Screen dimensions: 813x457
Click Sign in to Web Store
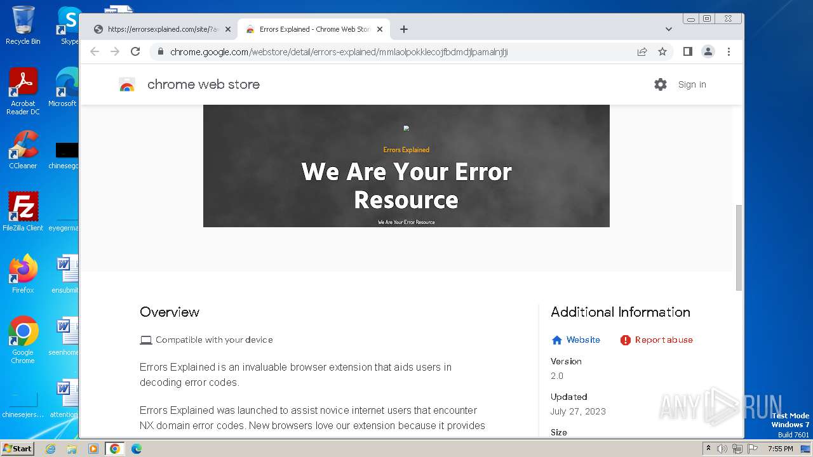692,84
